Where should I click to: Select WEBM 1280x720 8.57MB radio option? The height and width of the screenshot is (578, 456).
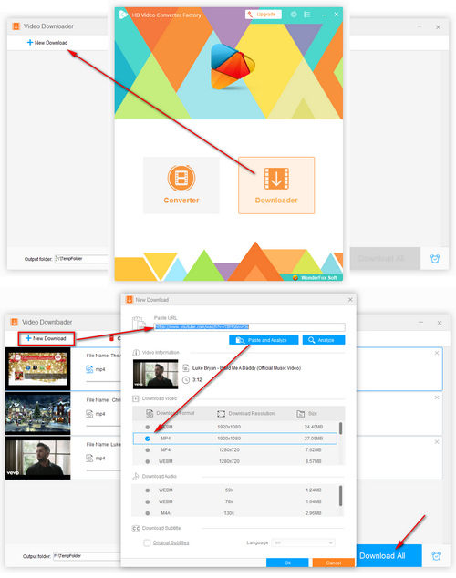(x=148, y=461)
